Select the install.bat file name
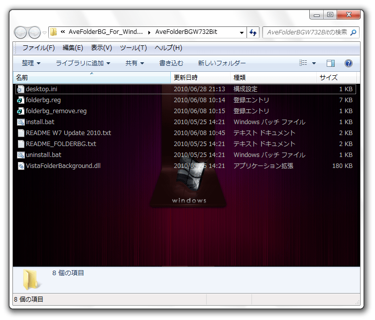The height and width of the screenshot is (320, 375). click(40, 122)
